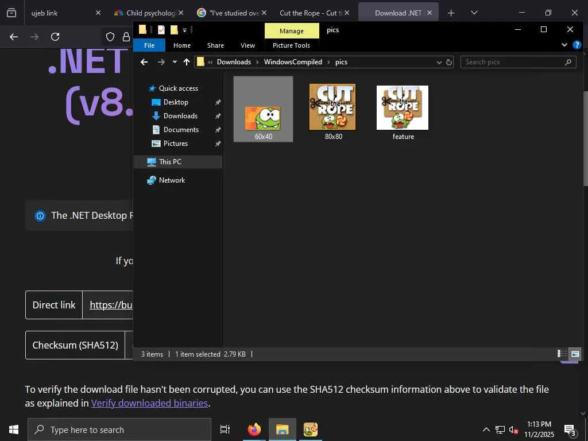Viewport: 588px width, 441px height.
Task: Open the Verify downloaded binaries link
Action: 149,403
